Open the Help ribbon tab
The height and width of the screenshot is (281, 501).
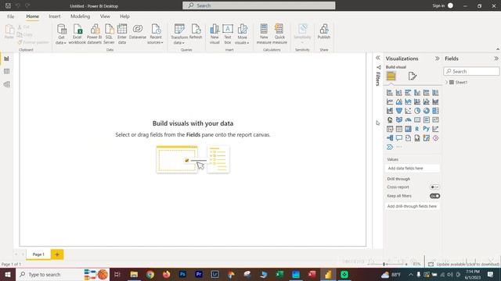point(124,16)
